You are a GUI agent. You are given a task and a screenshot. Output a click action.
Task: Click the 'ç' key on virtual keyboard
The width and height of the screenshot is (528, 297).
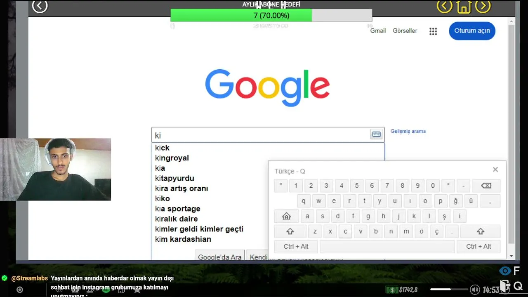437,231
